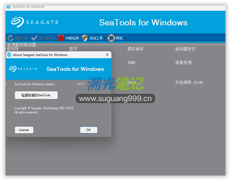The image size is (231, 181).
Task: Click the SeaTools for Windows Version label
Action: 34,84
